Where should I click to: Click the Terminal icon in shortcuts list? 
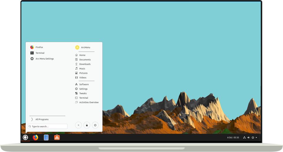tap(76, 98)
